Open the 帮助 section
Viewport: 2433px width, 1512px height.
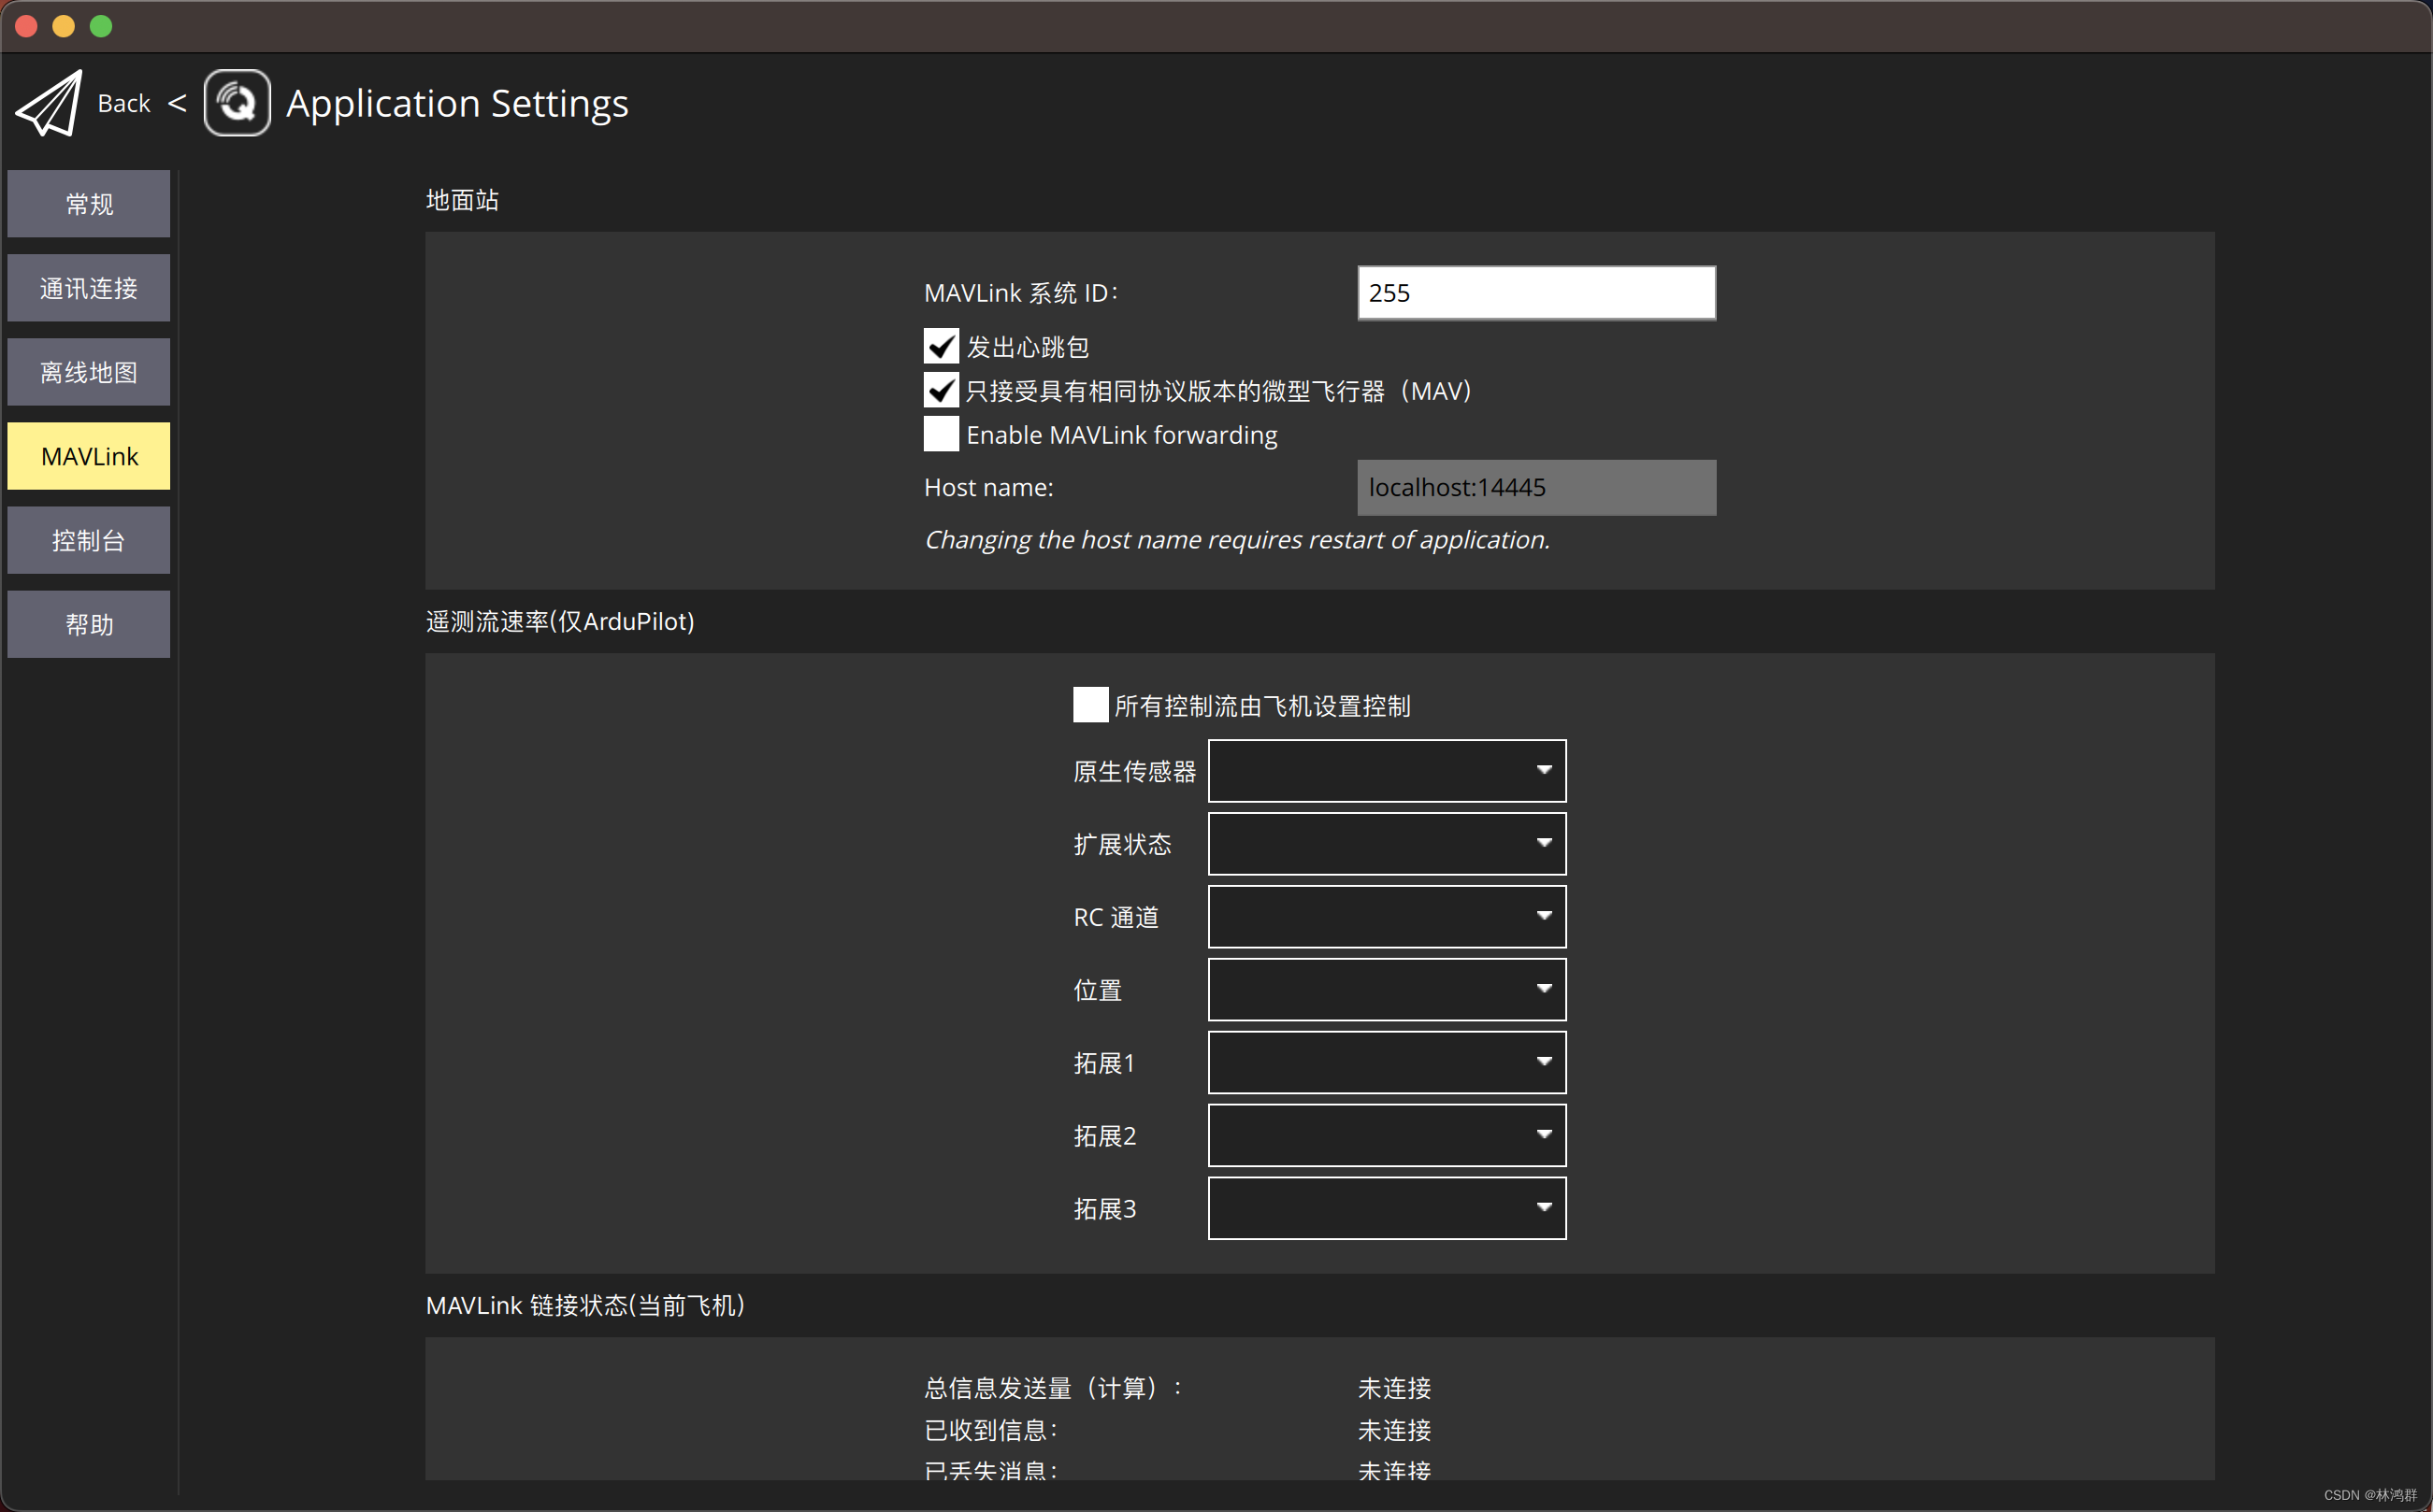tap(88, 623)
